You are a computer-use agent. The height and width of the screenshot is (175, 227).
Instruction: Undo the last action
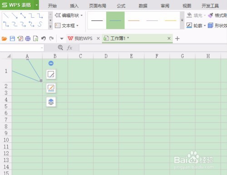tap(44, 39)
